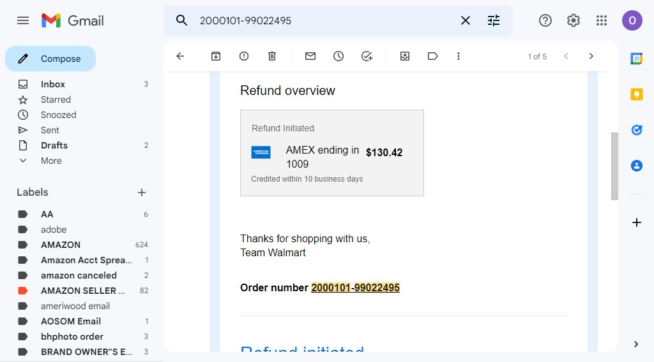Open the main menu hamburger icon
Image resolution: width=654 pixels, height=362 pixels.
click(23, 20)
